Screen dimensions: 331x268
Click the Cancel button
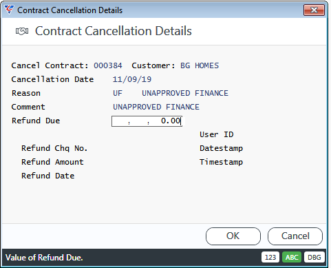pyautogui.click(x=295, y=236)
